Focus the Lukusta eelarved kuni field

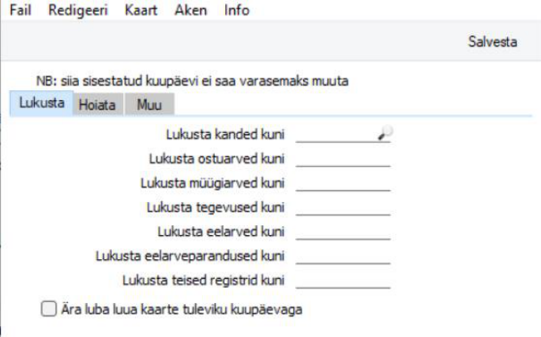point(343,232)
